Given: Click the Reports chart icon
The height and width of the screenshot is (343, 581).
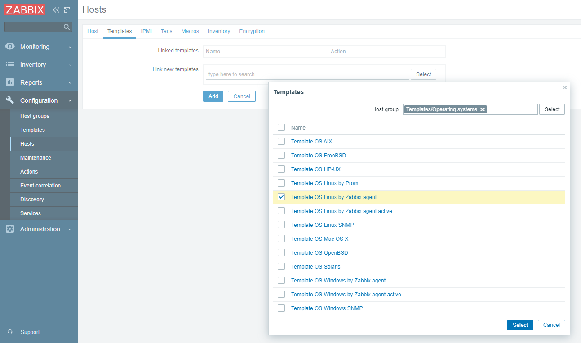Looking at the screenshot, I should [10, 82].
